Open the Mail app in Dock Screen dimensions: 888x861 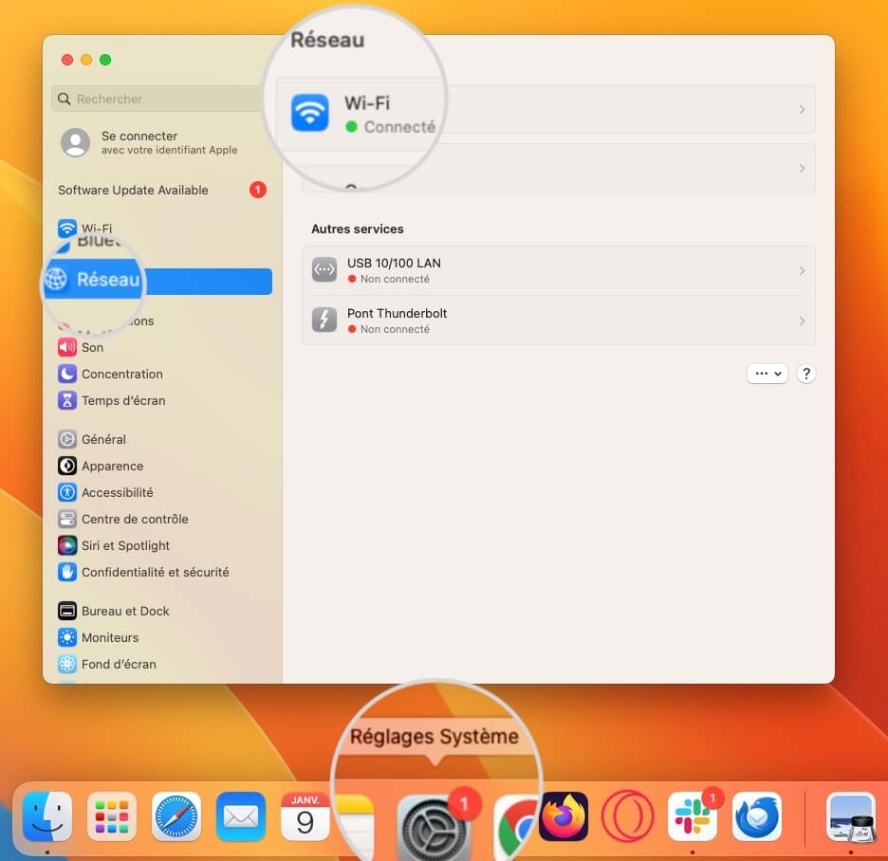point(241,816)
